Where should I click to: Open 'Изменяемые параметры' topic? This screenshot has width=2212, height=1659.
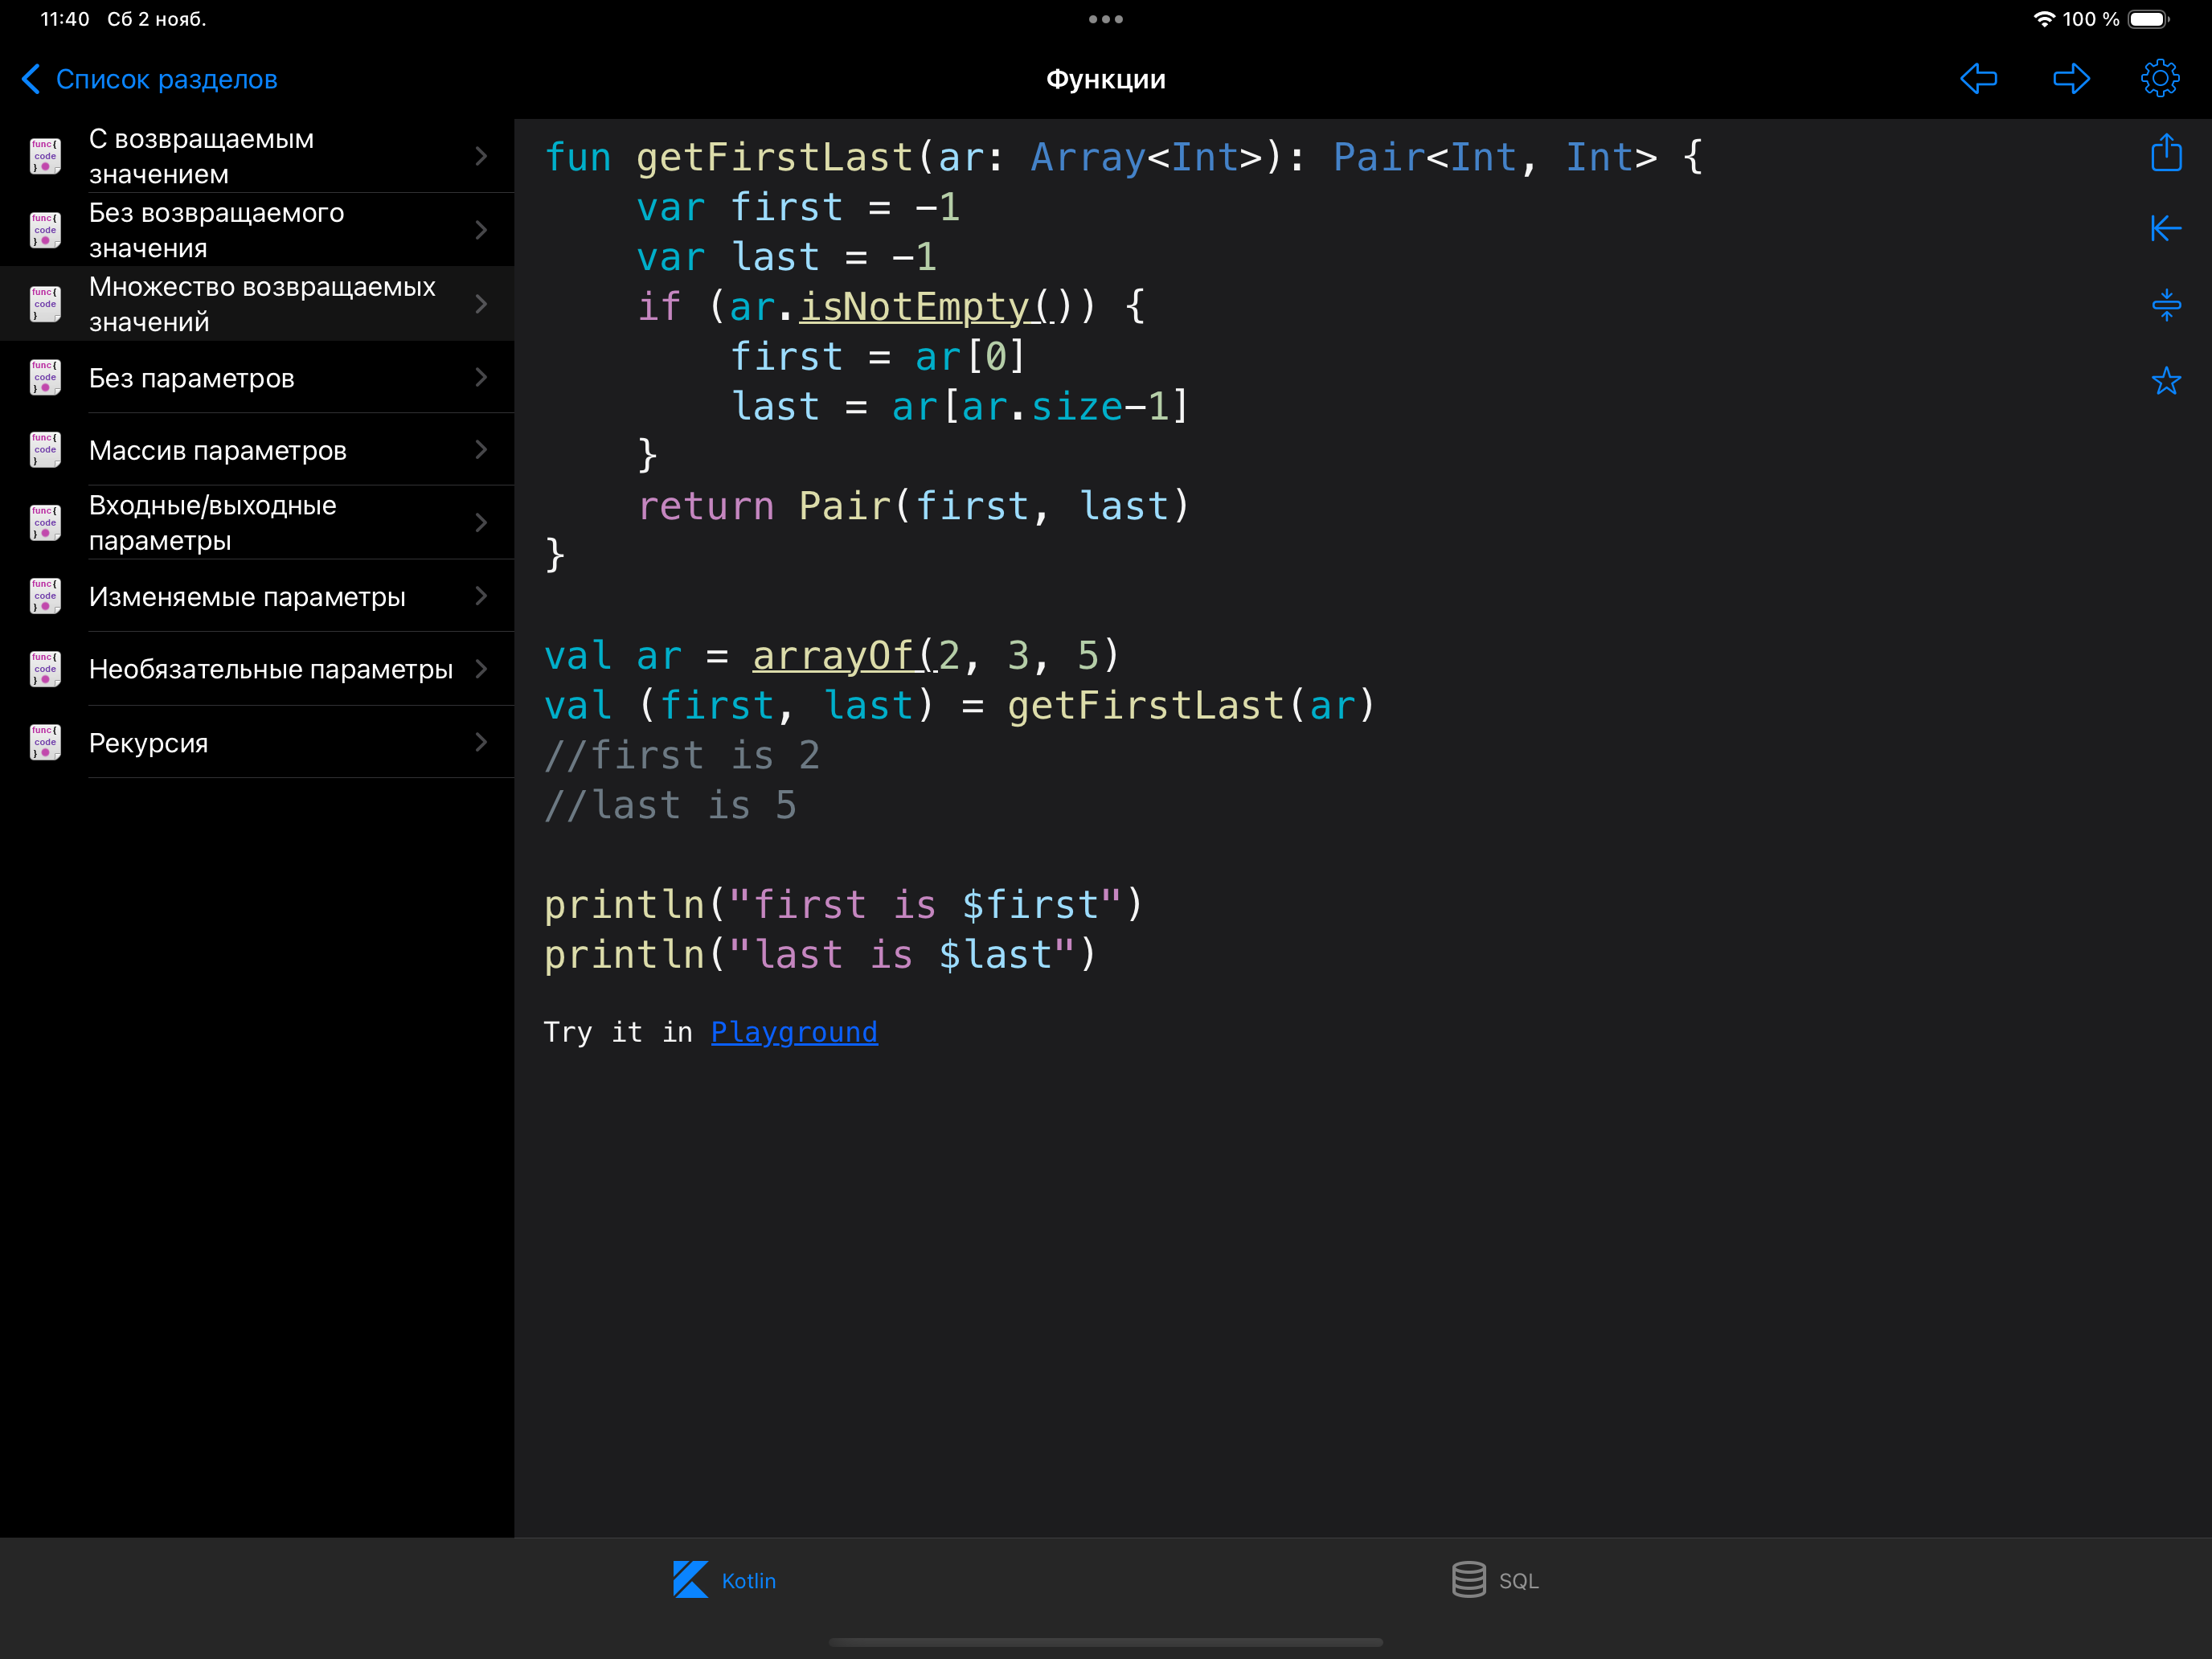click(x=257, y=596)
